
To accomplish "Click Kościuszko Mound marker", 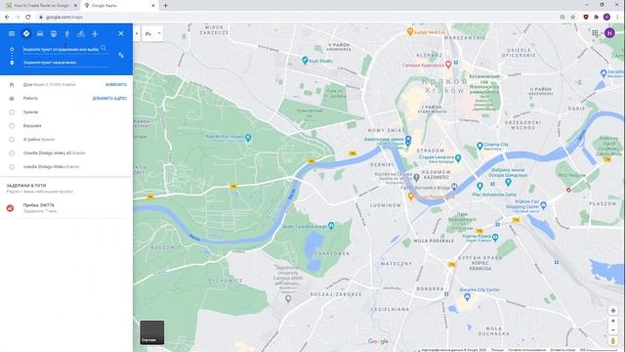I will click(x=248, y=138).
